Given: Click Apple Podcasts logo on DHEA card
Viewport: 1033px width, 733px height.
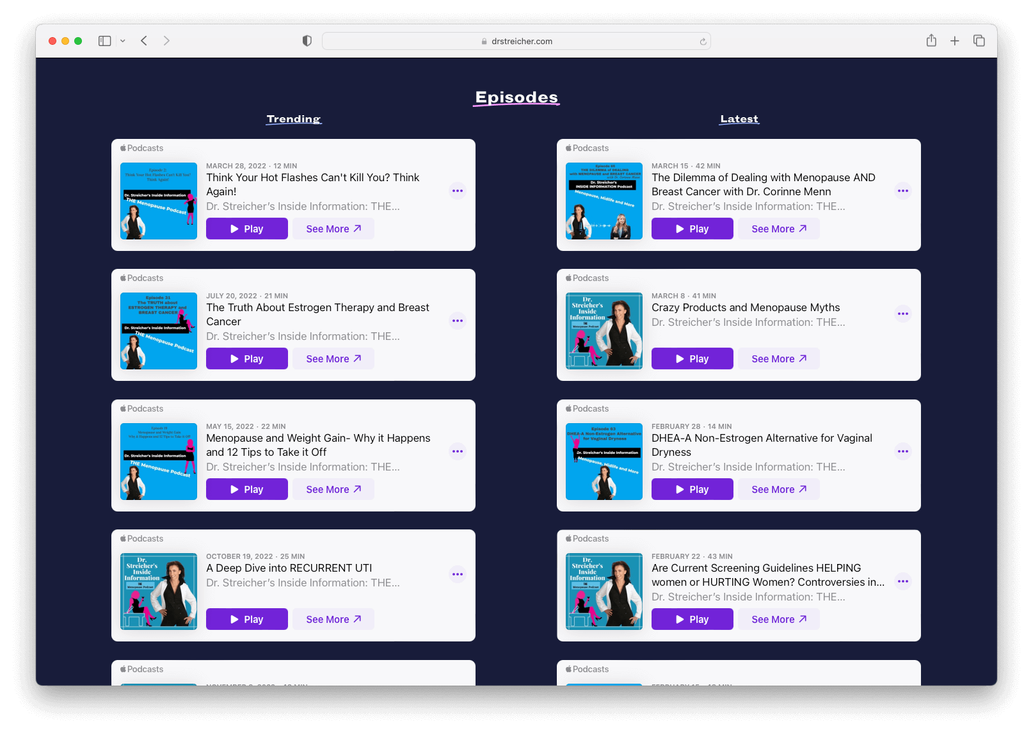Looking at the screenshot, I should click(x=587, y=408).
